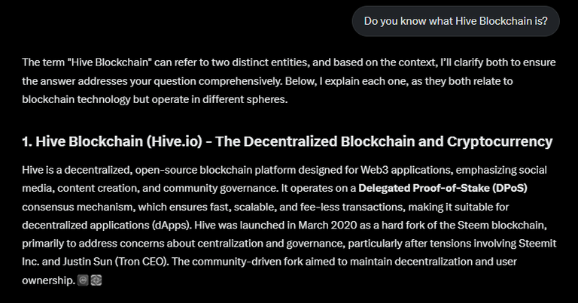Select the user message bubble about Hive Blockchain
Viewport: 578px width, 303px height.
point(455,21)
